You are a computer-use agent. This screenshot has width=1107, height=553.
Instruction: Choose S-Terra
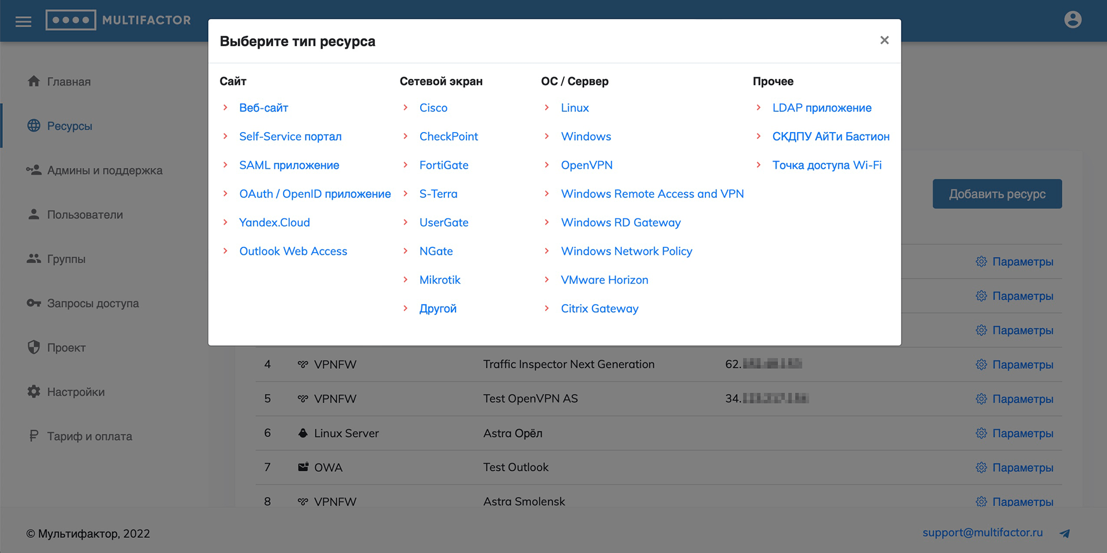click(x=438, y=193)
